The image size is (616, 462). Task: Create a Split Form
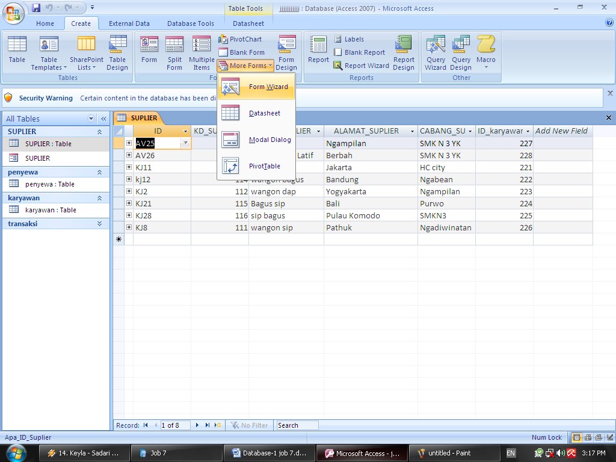coord(174,53)
